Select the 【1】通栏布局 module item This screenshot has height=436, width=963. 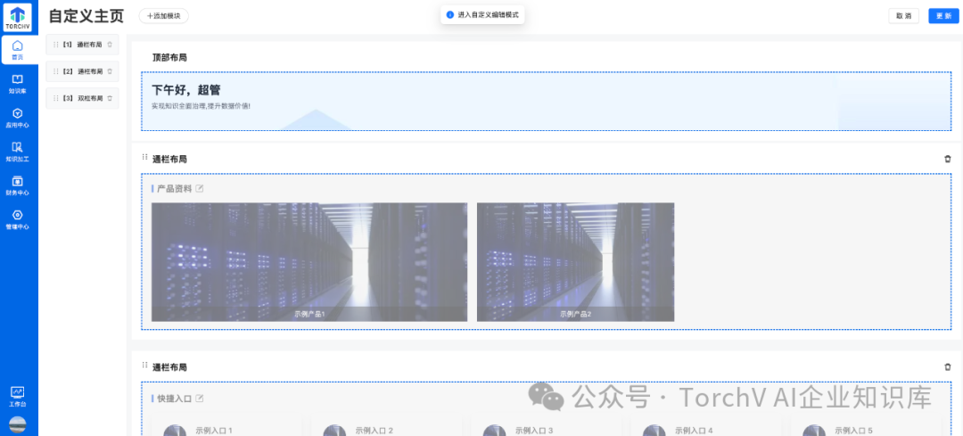82,45
